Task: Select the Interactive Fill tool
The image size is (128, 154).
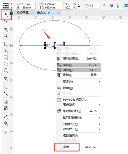Action: coord(6,123)
